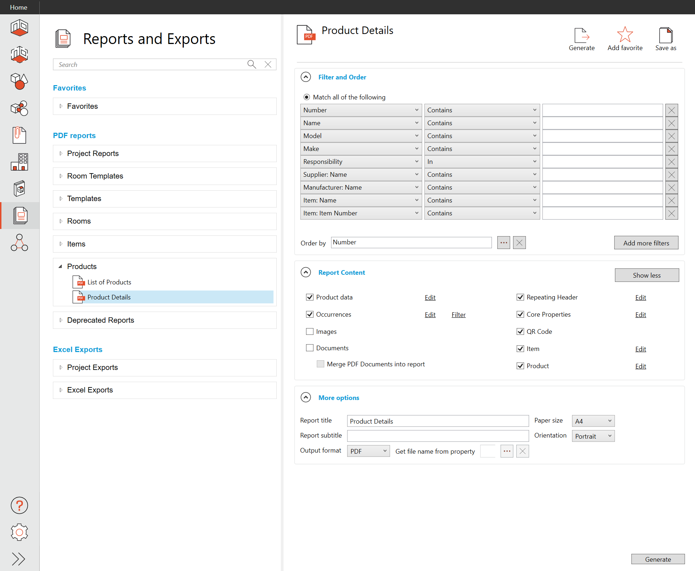The image size is (695, 571).
Task: Toggle the Core Properties checkbox
Action: pyautogui.click(x=520, y=314)
